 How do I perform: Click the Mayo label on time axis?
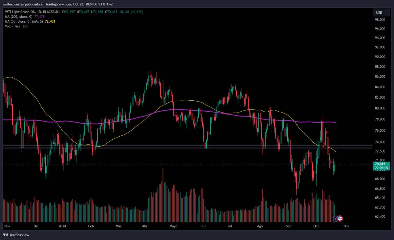click(x=173, y=226)
